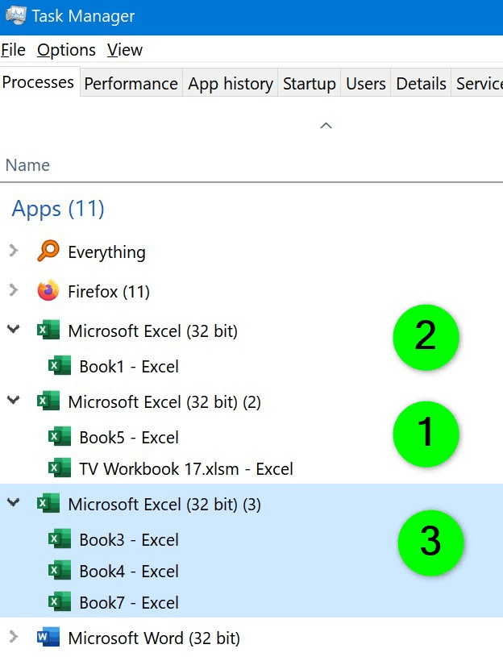Image resolution: width=503 pixels, height=657 pixels.
Task: Select the Apps (11) group heading
Action: coord(58,208)
